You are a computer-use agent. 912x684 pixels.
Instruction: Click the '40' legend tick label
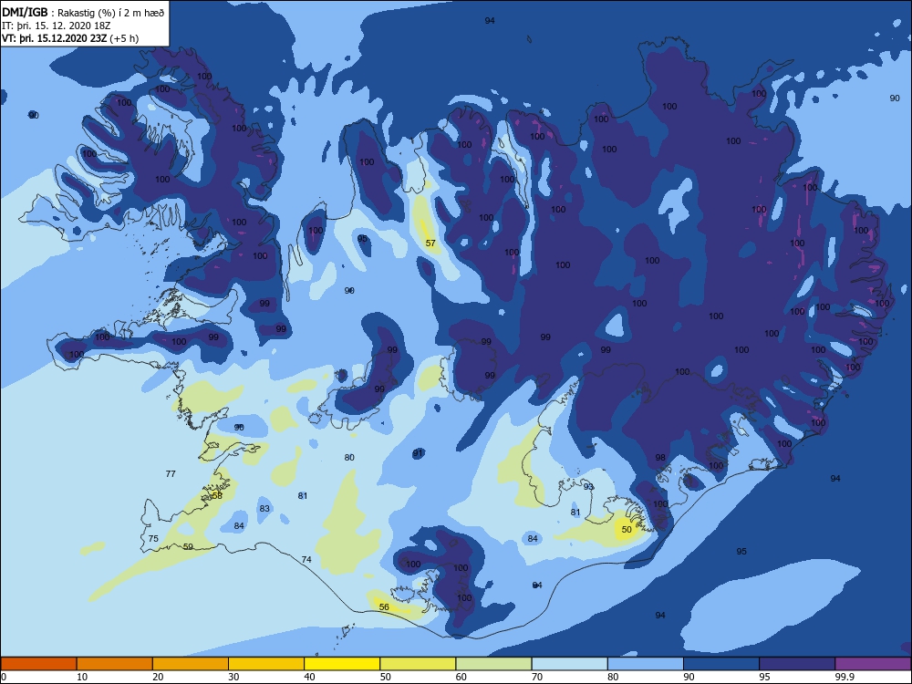click(x=309, y=677)
